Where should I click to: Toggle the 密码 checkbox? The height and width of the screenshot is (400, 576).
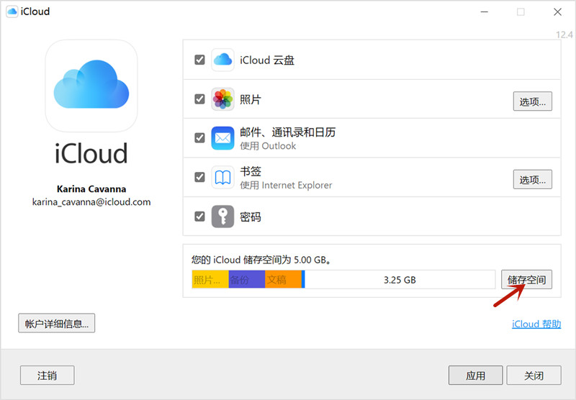click(199, 217)
